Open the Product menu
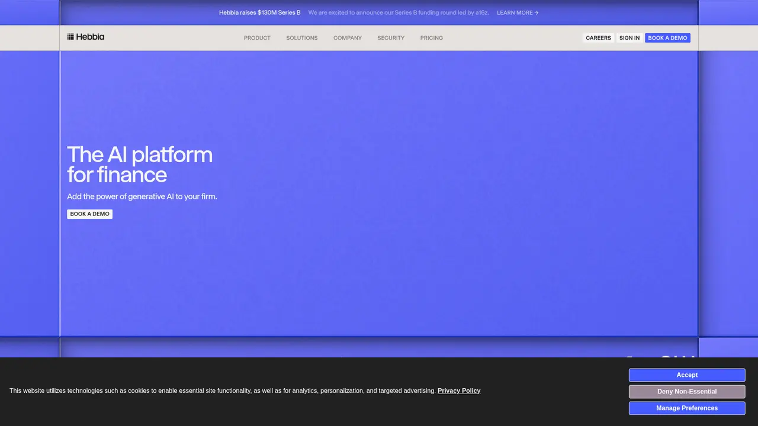Viewport: 758px width, 426px height. (x=257, y=38)
